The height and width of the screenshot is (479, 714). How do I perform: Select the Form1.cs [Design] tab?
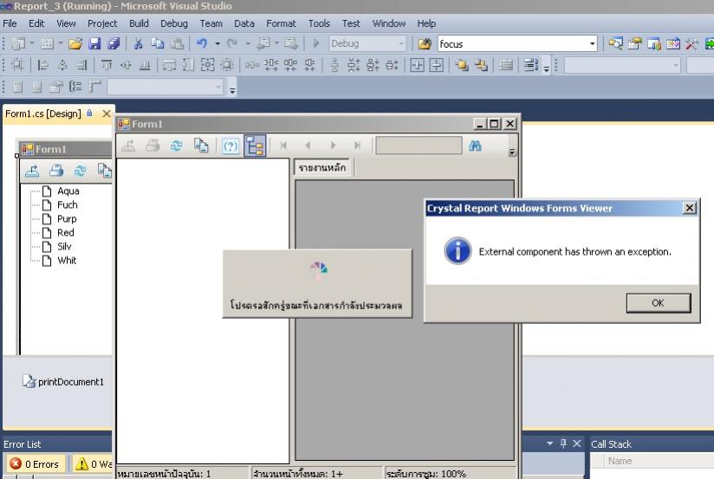click(x=43, y=113)
